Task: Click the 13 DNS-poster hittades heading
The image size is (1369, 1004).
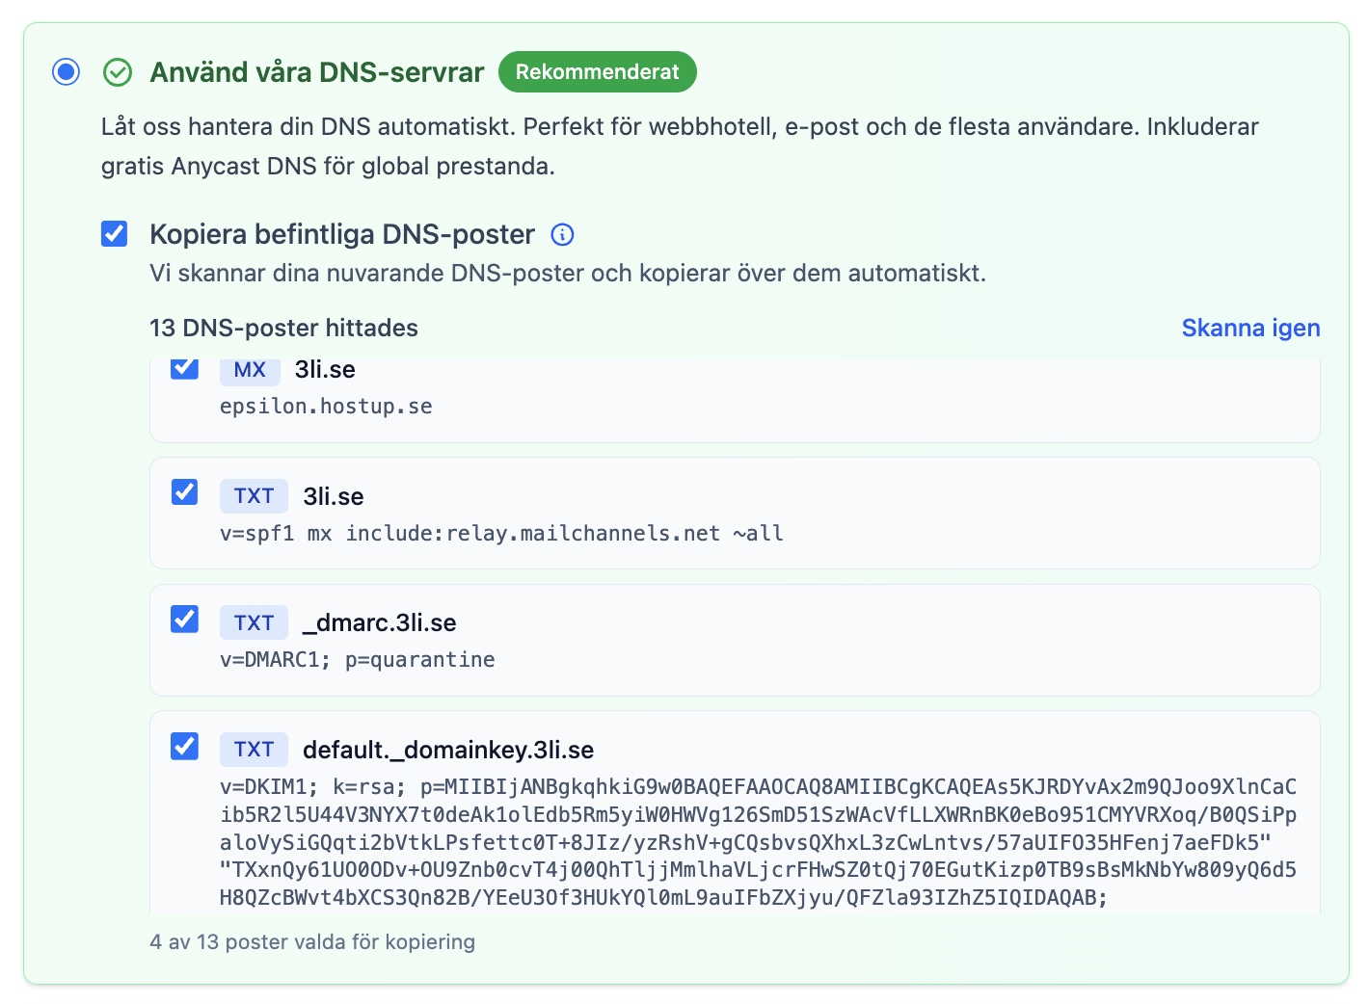Action: 282,328
